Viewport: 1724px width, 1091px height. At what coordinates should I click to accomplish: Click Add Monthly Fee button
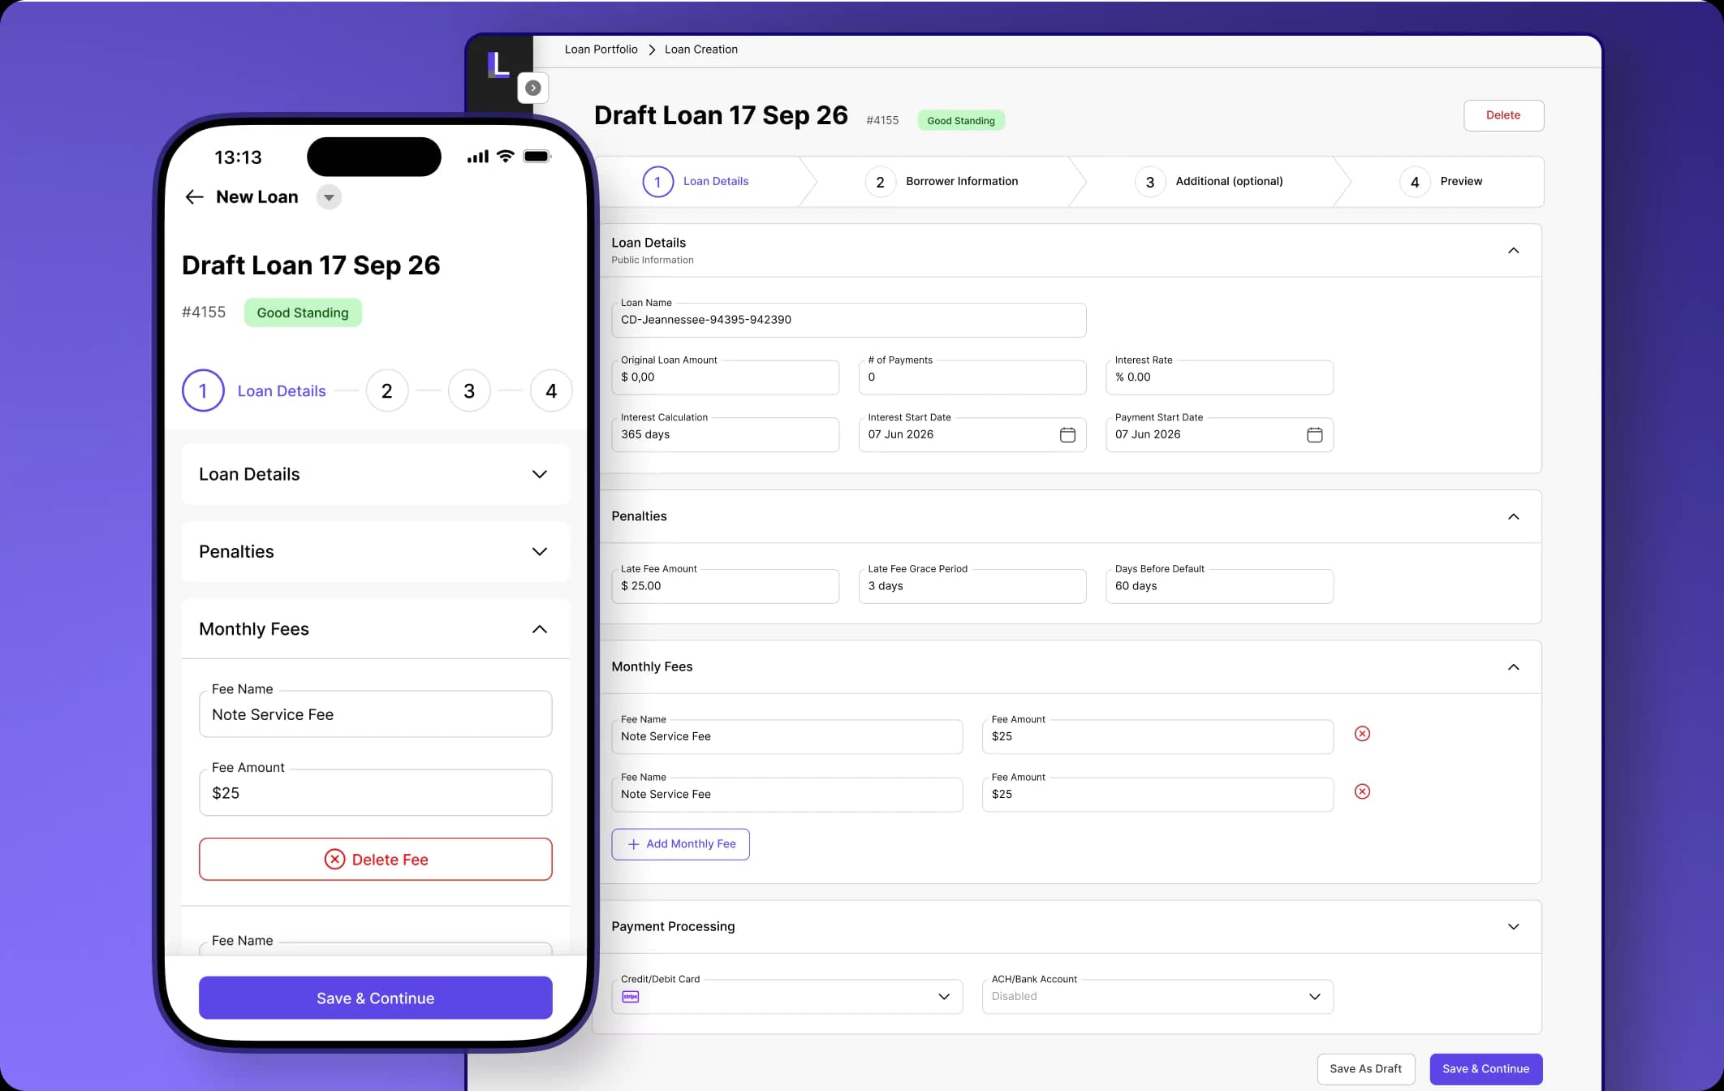click(x=680, y=844)
